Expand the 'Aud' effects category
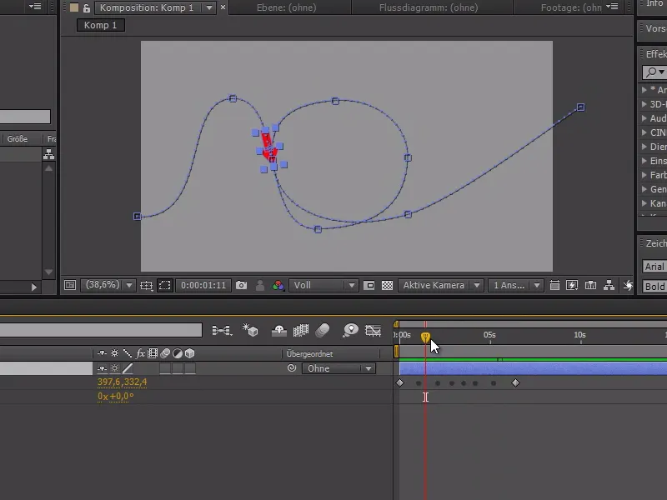This screenshot has width=667, height=500. point(644,118)
